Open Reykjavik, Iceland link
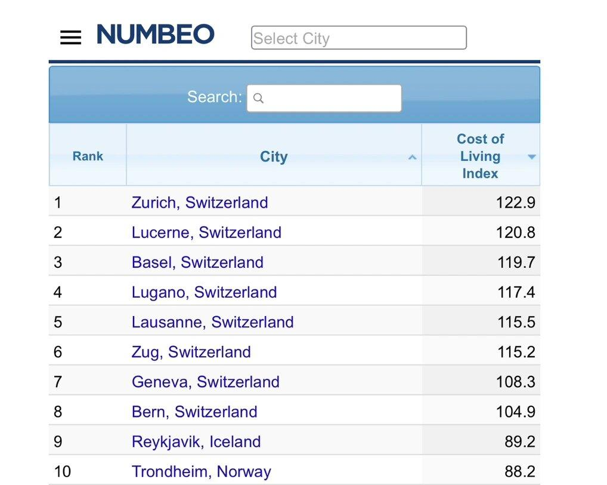The width and height of the screenshot is (607, 485). point(196,441)
